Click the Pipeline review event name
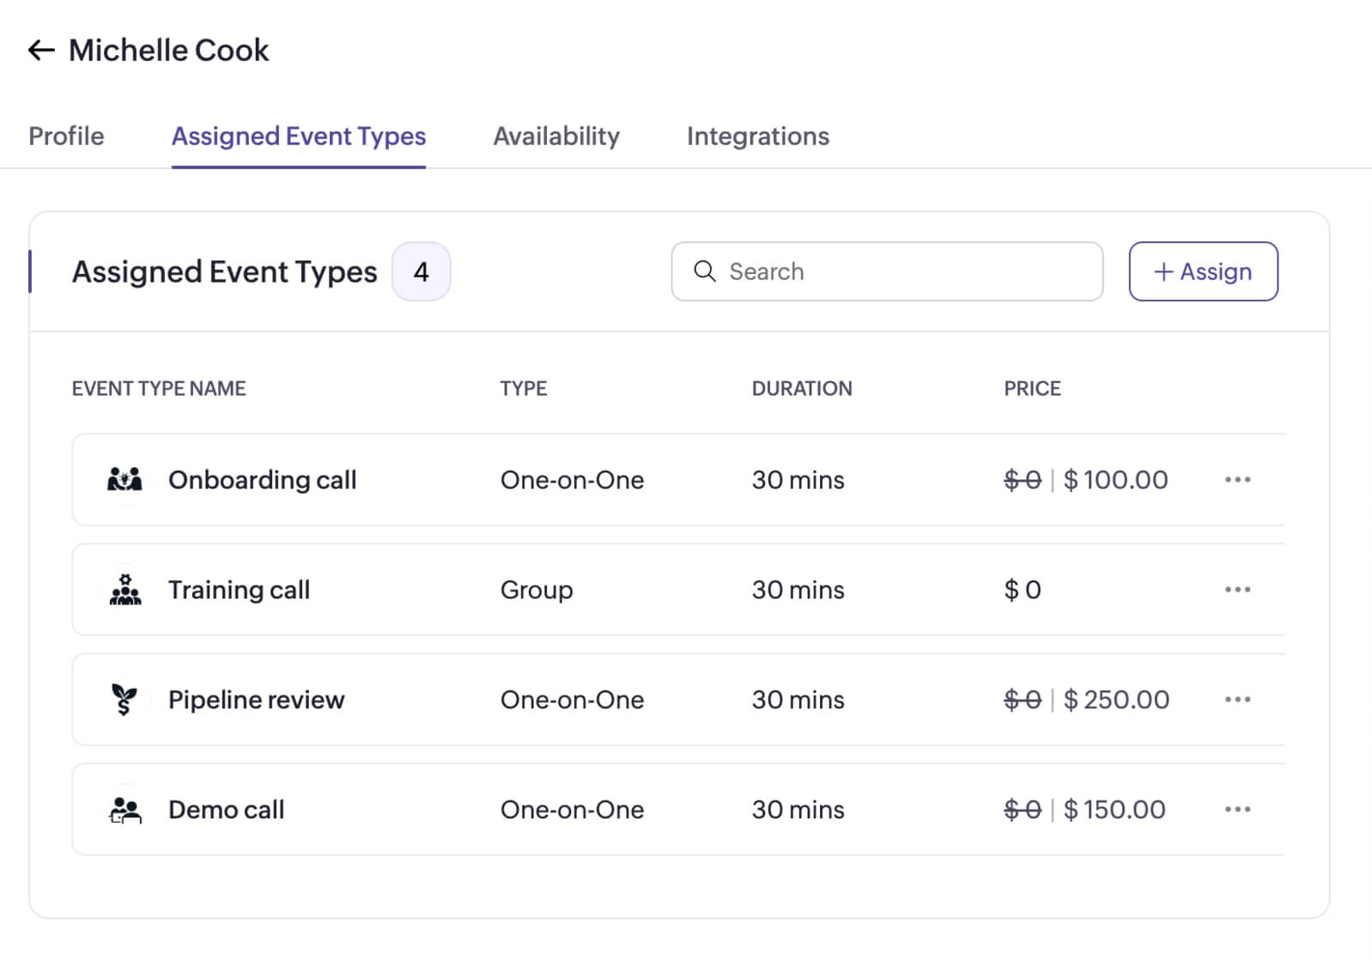Image resolution: width=1372 pixels, height=960 pixels. click(x=256, y=700)
